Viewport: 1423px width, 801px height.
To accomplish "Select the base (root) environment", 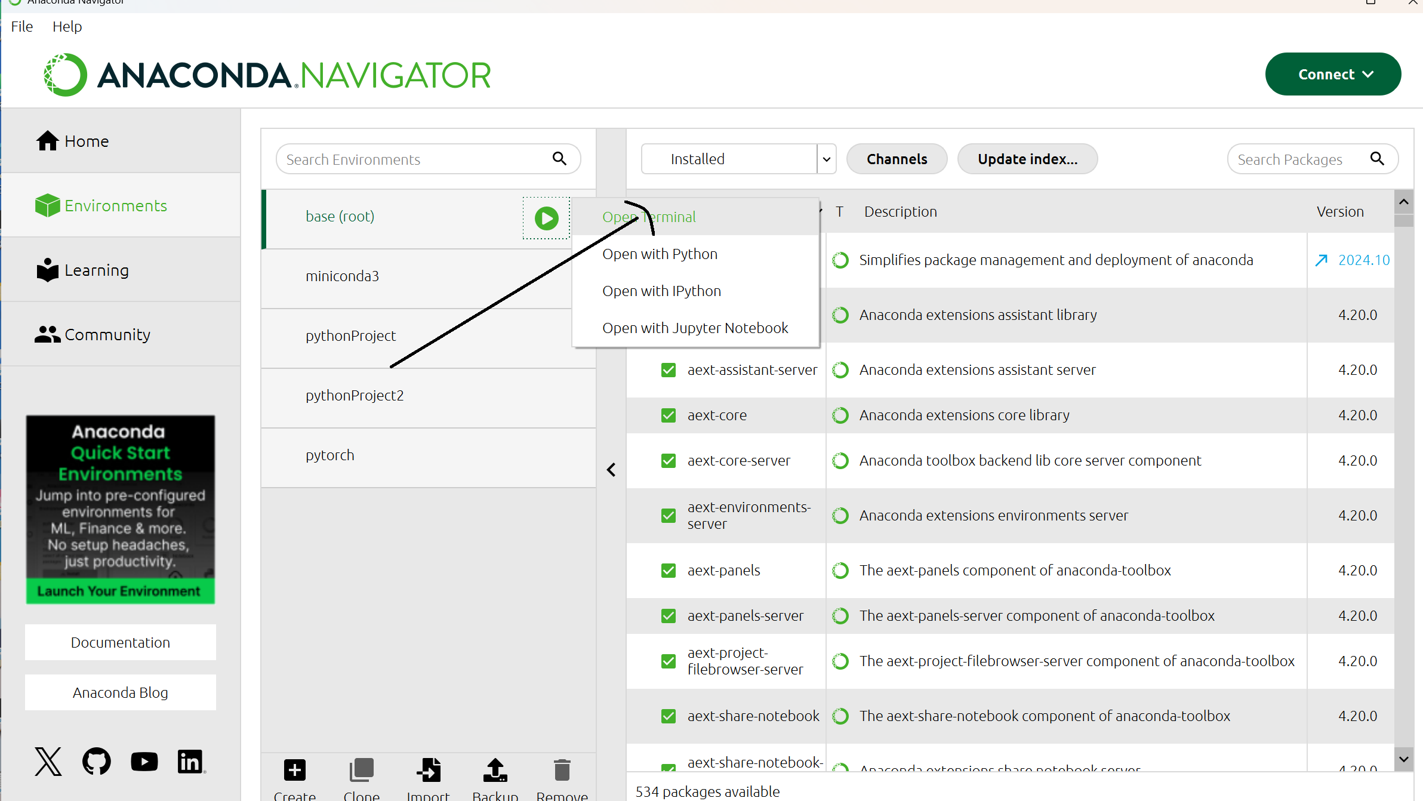I will point(429,219).
